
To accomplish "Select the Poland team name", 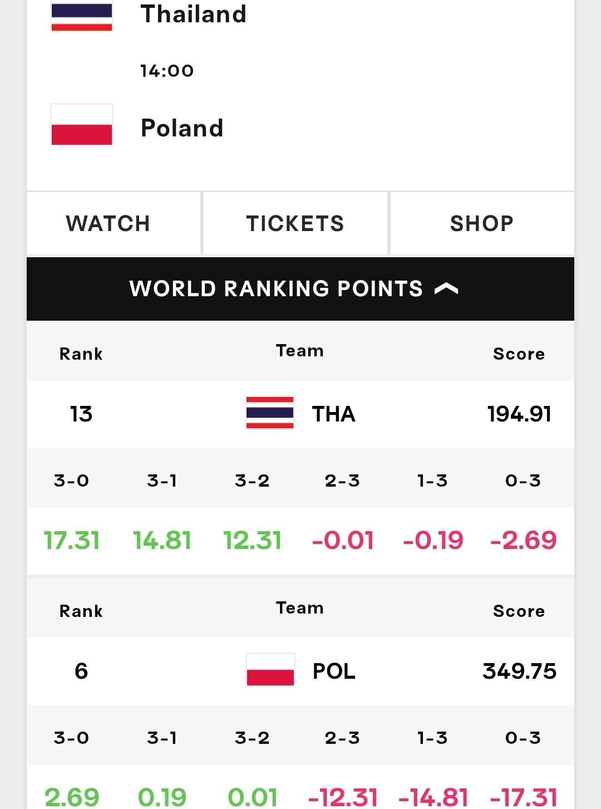I will click(x=182, y=128).
